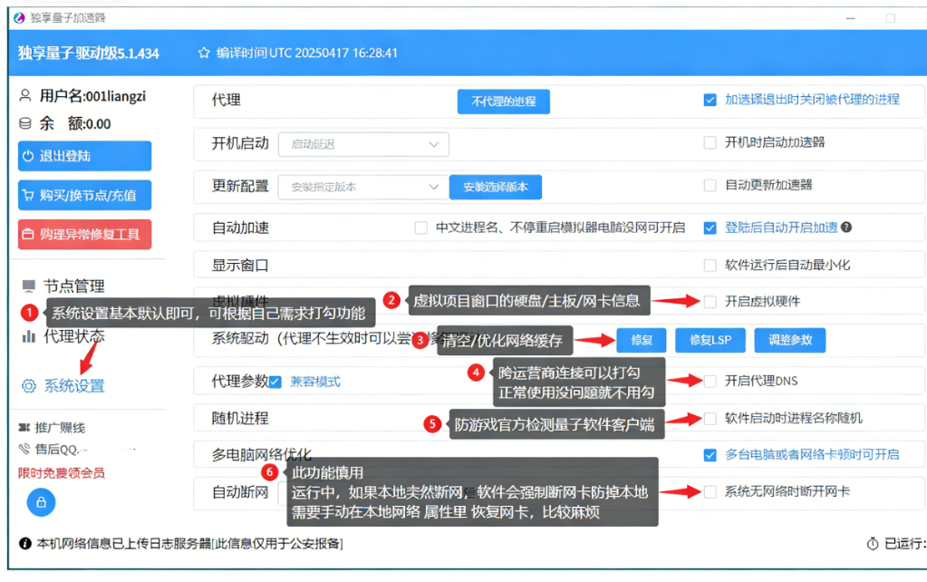927x582 pixels.
Task: Enable 开机时启动加速器 checkbox
Action: pos(710,142)
